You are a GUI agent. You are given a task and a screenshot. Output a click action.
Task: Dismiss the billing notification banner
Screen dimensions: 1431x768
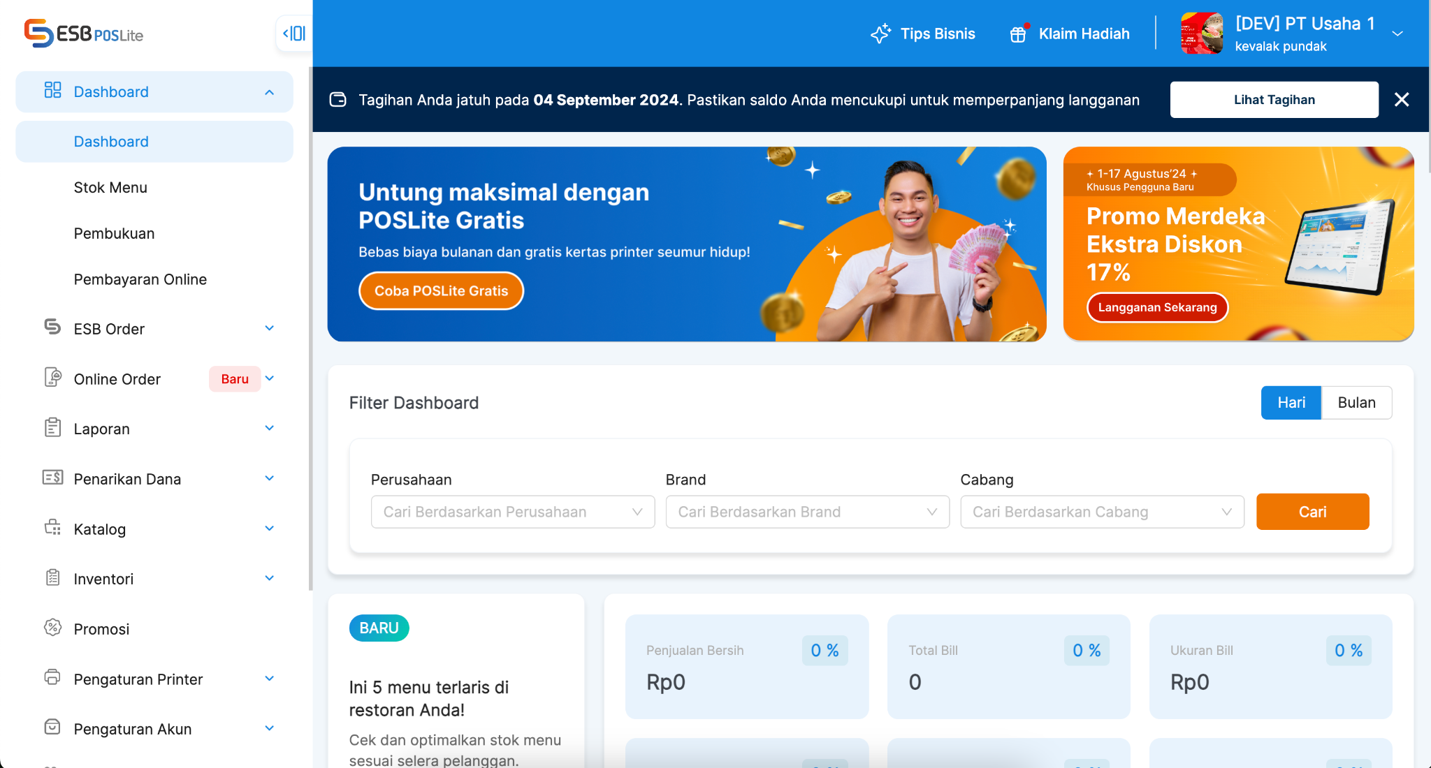tap(1401, 100)
